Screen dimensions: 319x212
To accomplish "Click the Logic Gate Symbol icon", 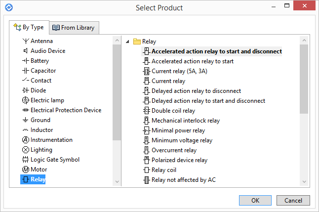I will point(26,160).
